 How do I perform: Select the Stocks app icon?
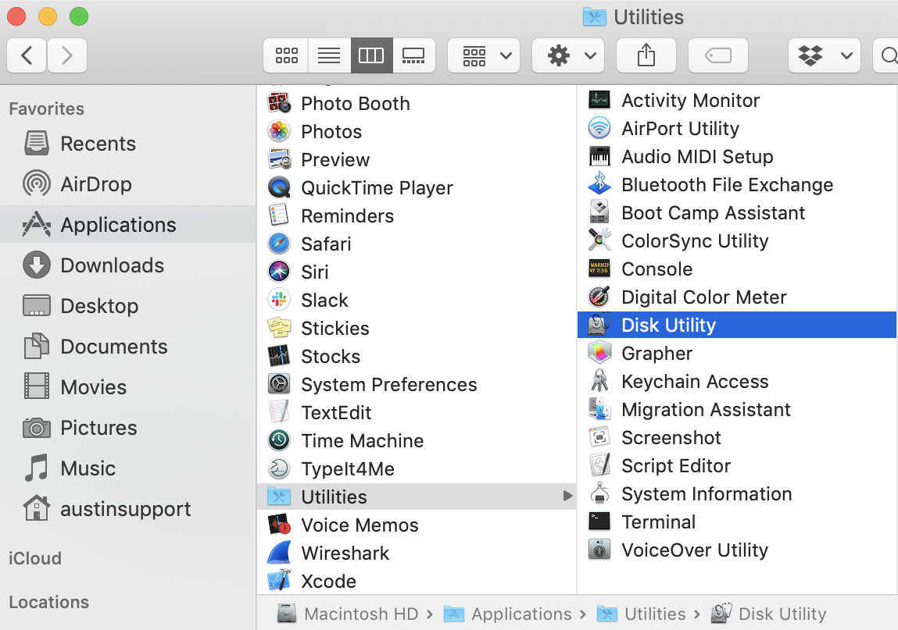(279, 357)
